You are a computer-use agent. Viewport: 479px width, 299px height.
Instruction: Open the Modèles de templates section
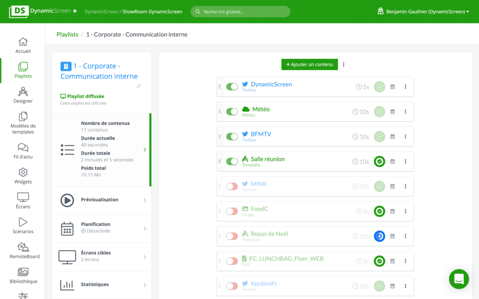(22, 122)
